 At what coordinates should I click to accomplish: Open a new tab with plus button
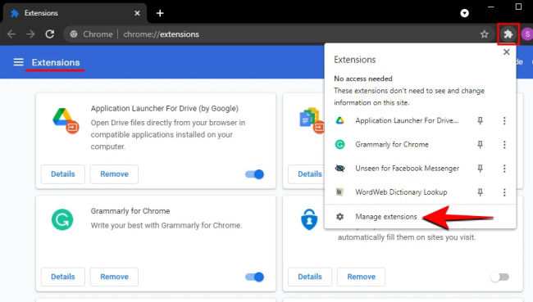click(160, 13)
